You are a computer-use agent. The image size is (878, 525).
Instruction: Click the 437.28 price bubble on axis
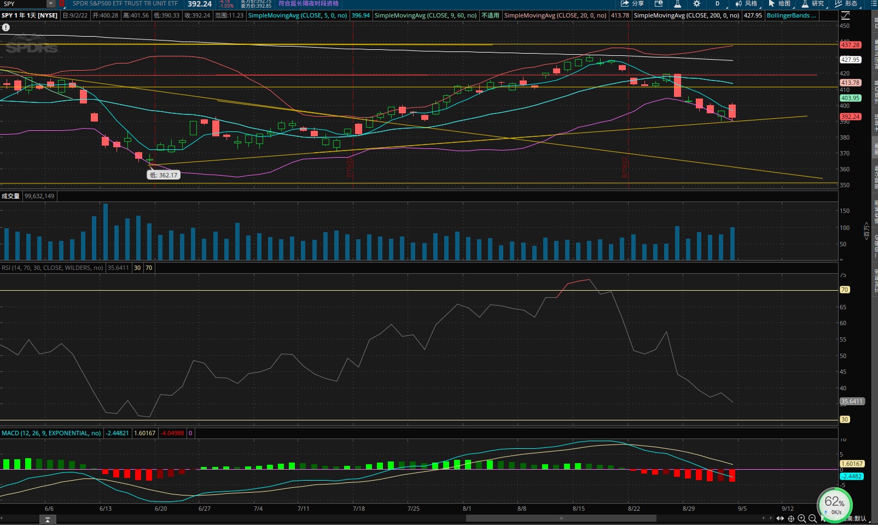coord(851,45)
